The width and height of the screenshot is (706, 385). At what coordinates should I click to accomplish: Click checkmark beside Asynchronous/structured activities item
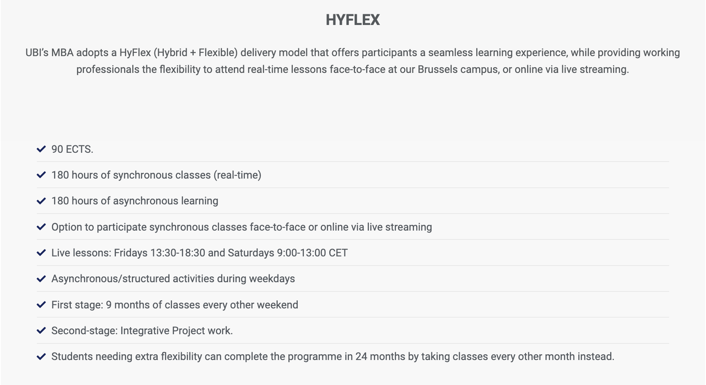coord(41,279)
